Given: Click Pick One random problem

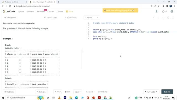Looking at the screenshot, I should (x=42, y=92).
